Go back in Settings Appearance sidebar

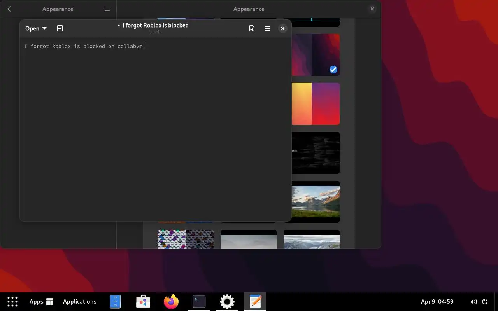(9, 9)
